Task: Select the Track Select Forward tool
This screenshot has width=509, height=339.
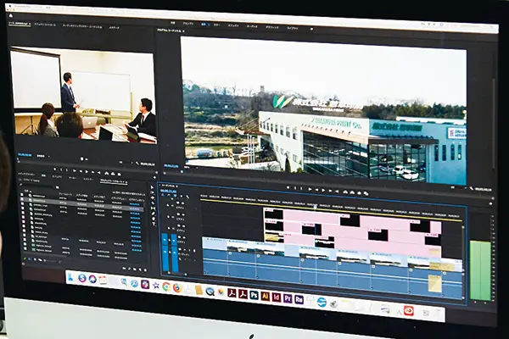Action: (x=152, y=192)
